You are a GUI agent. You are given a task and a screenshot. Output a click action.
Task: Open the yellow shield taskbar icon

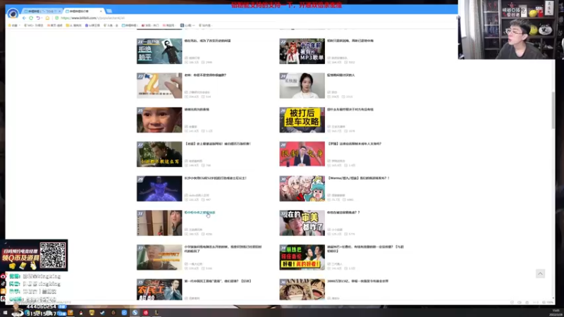[92, 313]
